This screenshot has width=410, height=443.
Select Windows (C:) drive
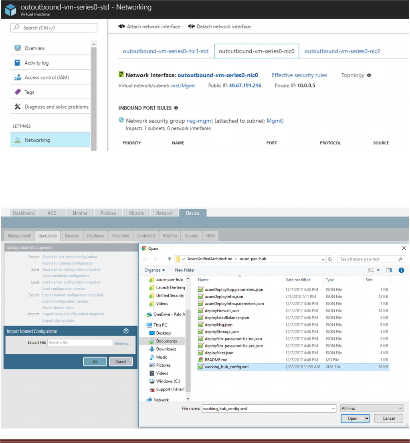(x=168, y=381)
